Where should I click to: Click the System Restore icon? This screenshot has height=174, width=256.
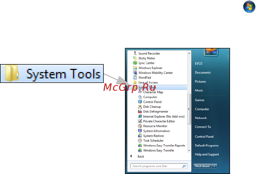click(x=140, y=136)
